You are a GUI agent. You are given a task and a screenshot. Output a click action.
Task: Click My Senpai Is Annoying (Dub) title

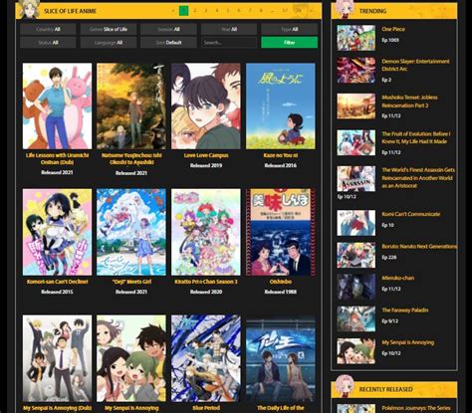pyautogui.click(x=58, y=408)
